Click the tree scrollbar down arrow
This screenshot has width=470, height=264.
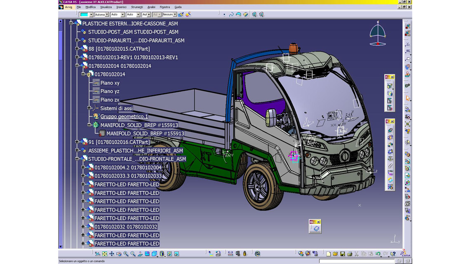tap(61, 246)
